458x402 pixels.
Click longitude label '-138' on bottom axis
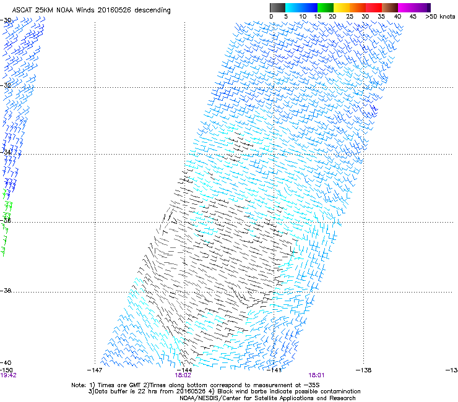[x=364, y=370]
